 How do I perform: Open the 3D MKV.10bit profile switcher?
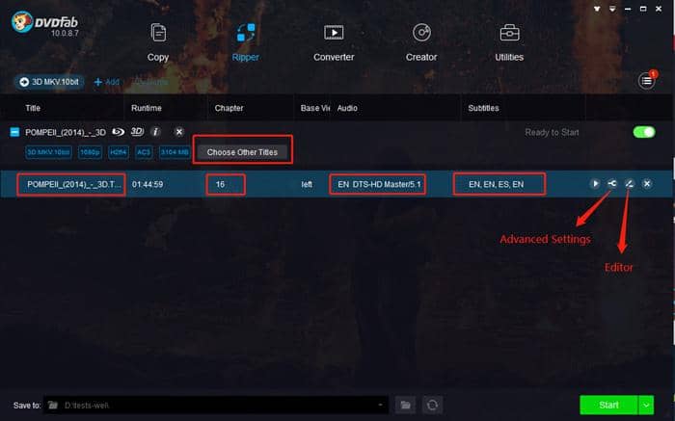point(49,82)
